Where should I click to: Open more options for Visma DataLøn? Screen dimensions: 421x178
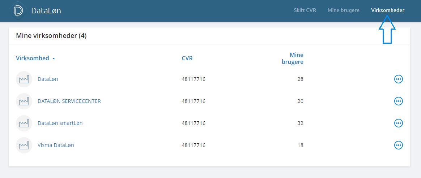pyautogui.click(x=398, y=145)
